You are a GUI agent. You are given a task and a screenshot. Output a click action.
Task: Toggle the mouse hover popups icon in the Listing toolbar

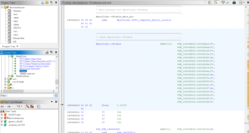tap(216, 3)
